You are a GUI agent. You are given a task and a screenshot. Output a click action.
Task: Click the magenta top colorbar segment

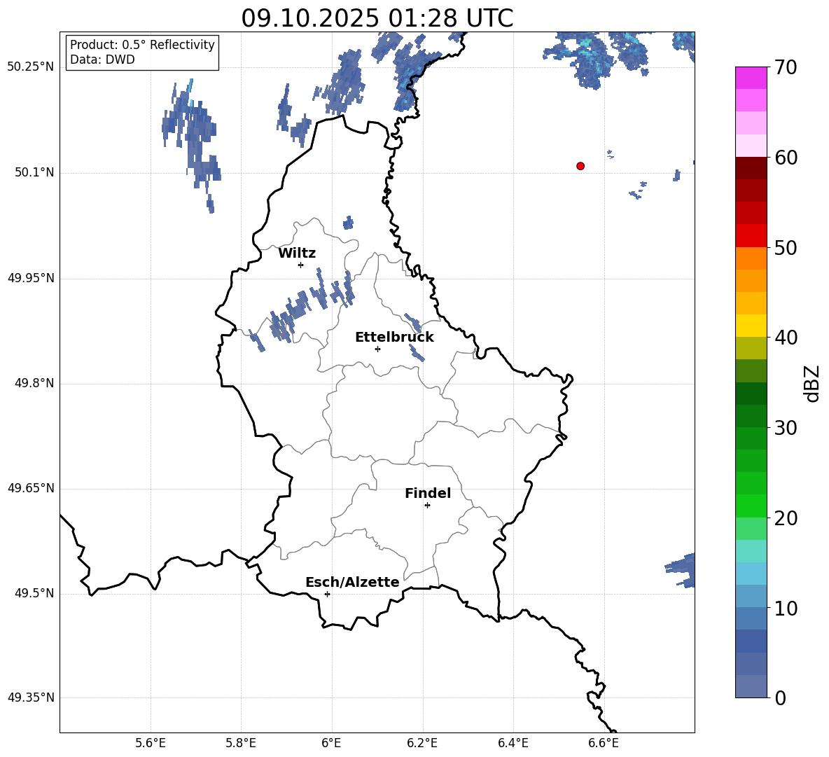751,78
